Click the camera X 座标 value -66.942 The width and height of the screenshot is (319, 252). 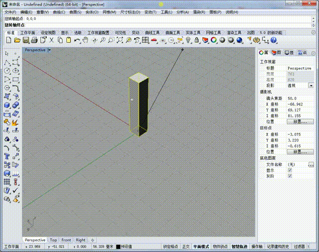300,104
